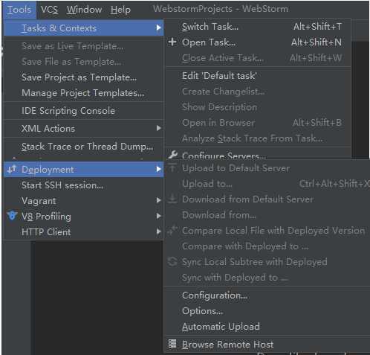Viewport: 370px width, 355px height.
Task: Click Compare with Deployed to entry
Action: 245,246
